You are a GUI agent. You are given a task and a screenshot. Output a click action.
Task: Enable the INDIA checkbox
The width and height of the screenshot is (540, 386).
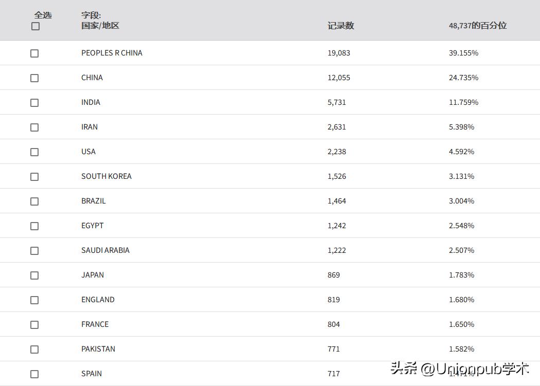(34, 103)
